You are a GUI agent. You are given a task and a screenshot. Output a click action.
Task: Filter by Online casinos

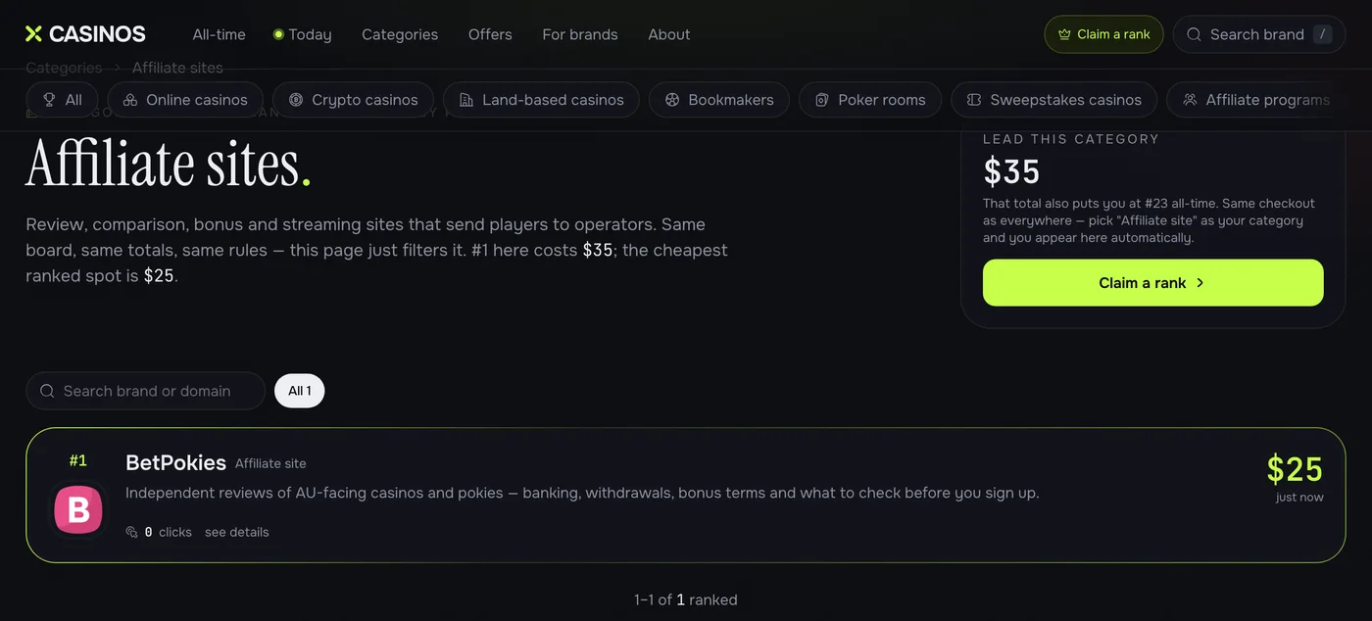[184, 100]
